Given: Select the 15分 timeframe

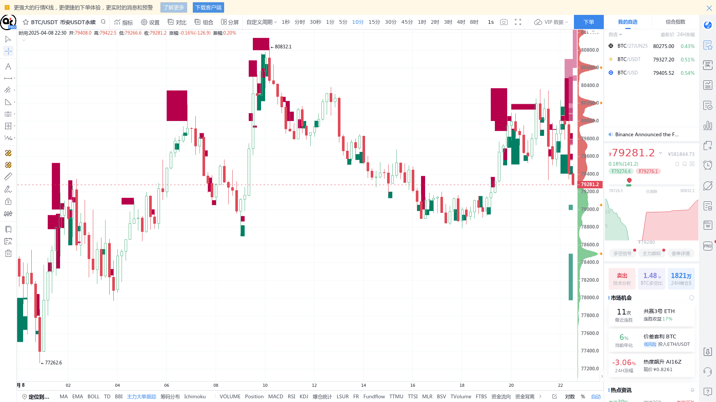Looking at the screenshot, I should coord(374,22).
